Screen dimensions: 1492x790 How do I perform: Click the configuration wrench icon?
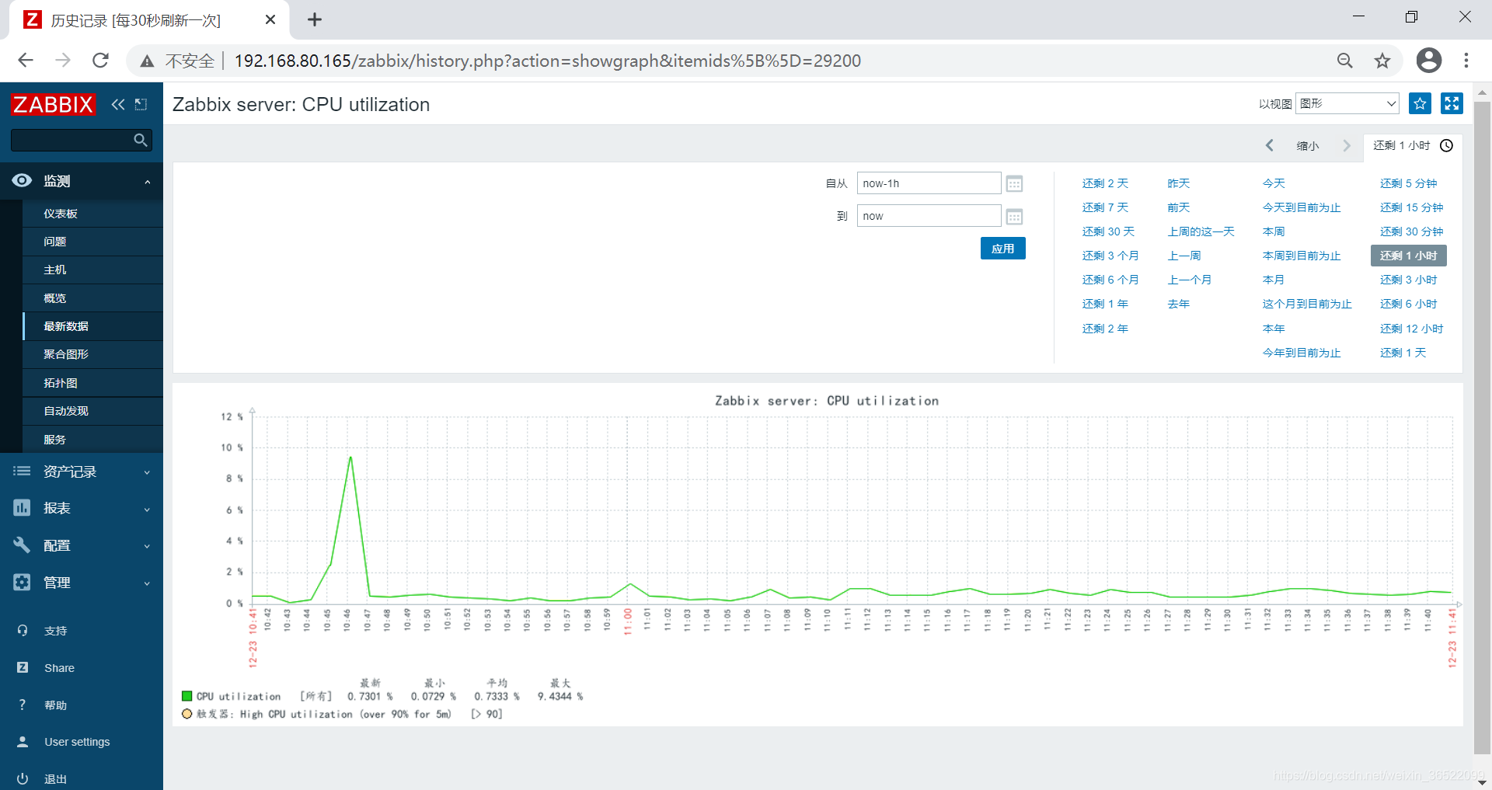click(x=22, y=545)
